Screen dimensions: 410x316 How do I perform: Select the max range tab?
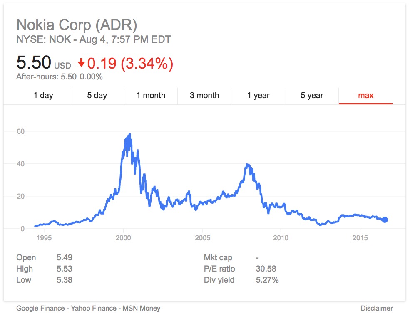click(x=366, y=95)
